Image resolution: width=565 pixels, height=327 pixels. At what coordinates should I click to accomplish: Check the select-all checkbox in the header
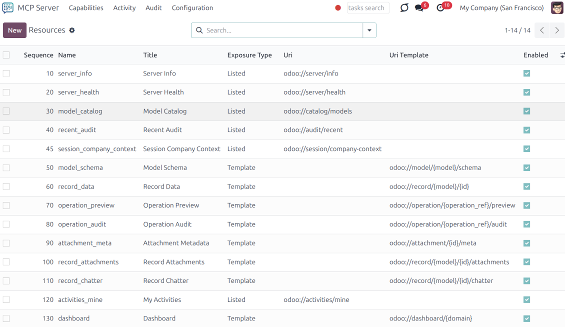coord(6,55)
